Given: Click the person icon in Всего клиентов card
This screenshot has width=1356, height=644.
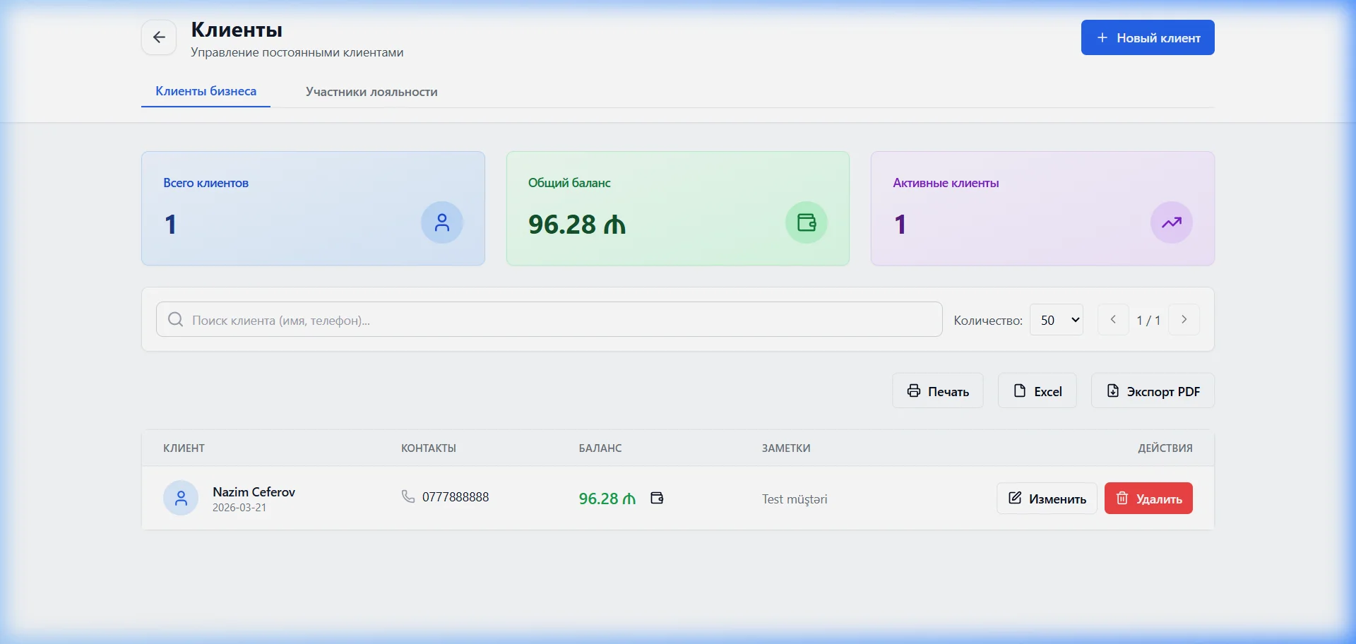Looking at the screenshot, I should click(x=442, y=222).
